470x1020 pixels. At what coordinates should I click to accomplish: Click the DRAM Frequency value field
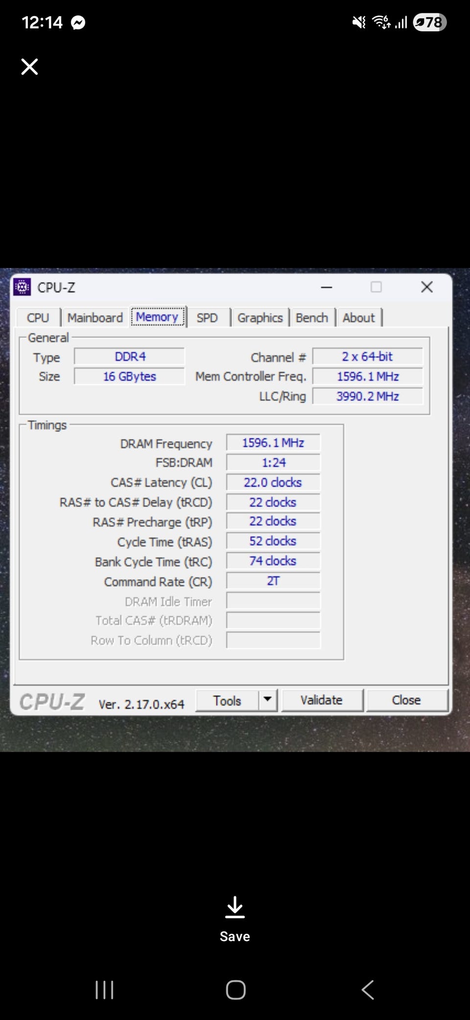(x=273, y=442)
